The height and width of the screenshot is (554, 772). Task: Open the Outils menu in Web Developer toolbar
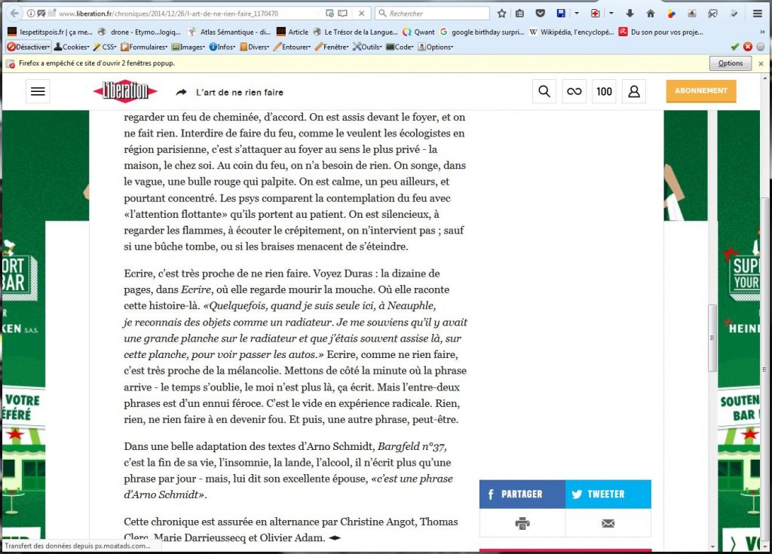tap(367, 47)
